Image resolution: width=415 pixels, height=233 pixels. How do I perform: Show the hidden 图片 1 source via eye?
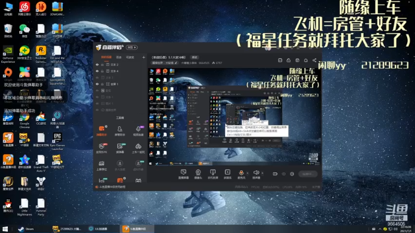coord(97,104)
